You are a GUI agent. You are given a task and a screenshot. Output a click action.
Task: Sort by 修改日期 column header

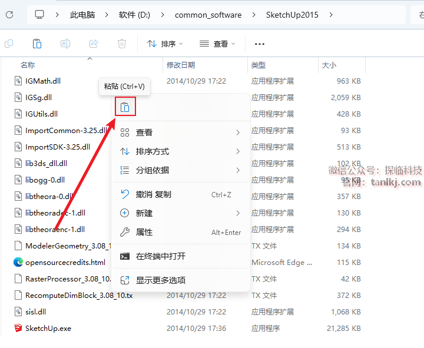coord(181,65)
